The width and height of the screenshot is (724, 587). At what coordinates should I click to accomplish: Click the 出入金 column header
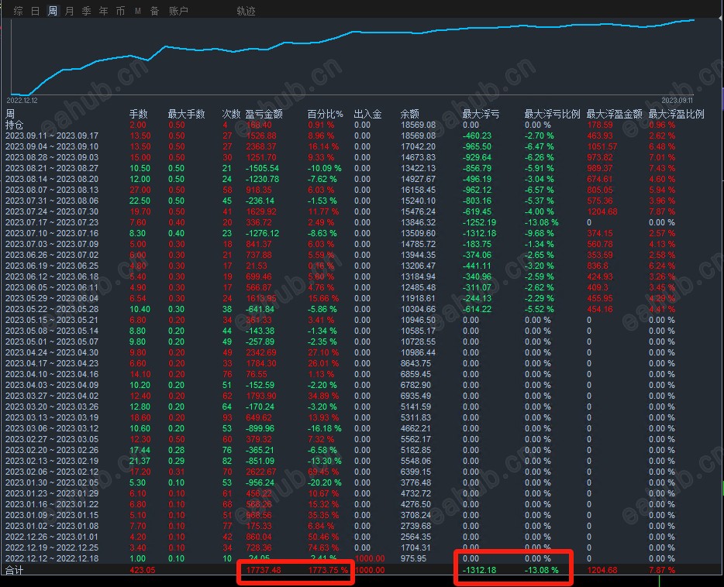point(367,114)
